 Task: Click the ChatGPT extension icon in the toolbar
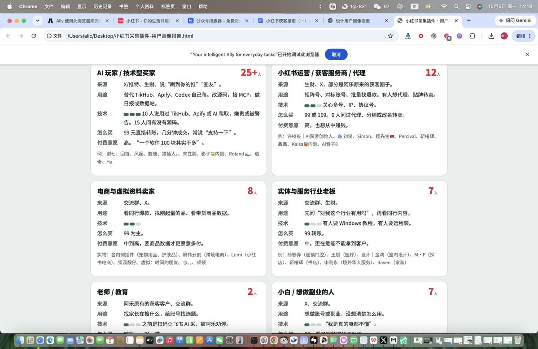[x=434, y=36]
